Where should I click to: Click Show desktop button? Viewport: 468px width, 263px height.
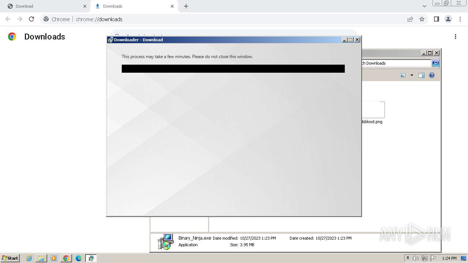click(464, 258)
